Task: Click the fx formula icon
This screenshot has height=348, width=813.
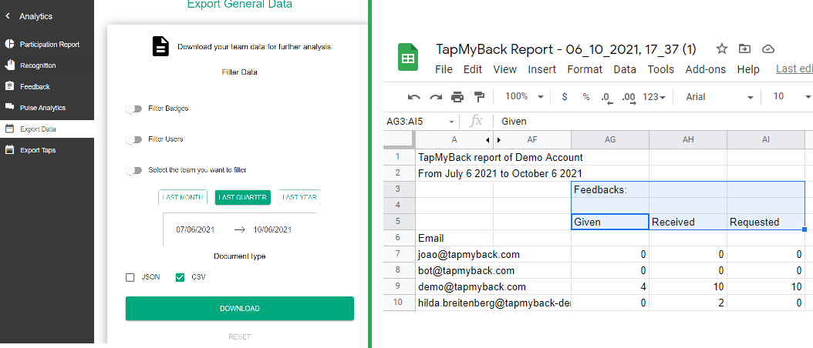Action: coord(475,122)
